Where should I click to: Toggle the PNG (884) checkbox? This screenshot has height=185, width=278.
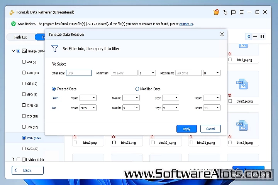24,138
